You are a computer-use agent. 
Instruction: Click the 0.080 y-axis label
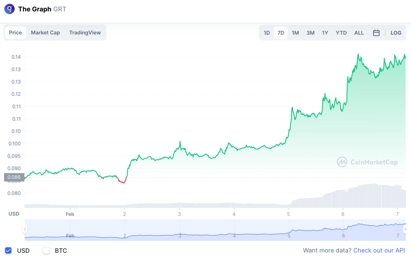[x=14, y=193]
